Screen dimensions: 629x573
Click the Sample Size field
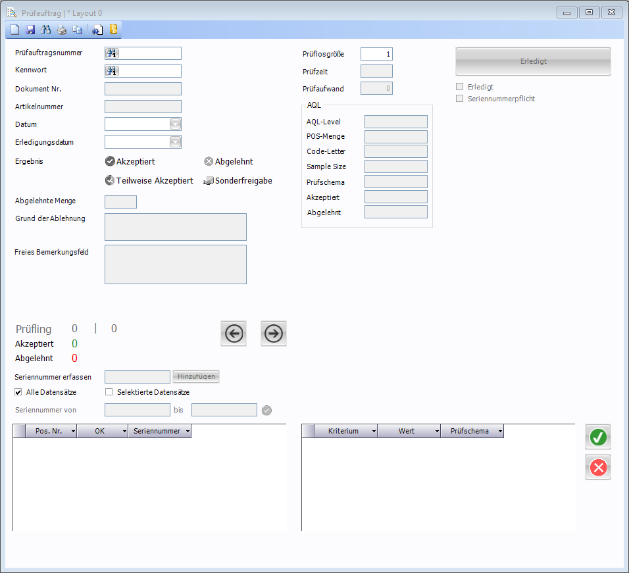[x=396, y=167]
